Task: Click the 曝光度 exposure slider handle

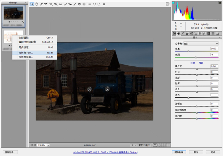Action: 197,69
